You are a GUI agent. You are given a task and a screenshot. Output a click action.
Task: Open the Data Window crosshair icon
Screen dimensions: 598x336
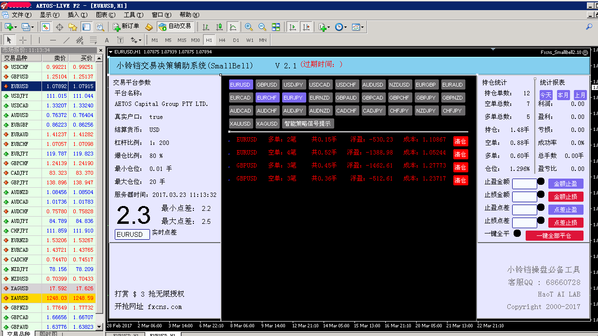[x=59, y=27]
